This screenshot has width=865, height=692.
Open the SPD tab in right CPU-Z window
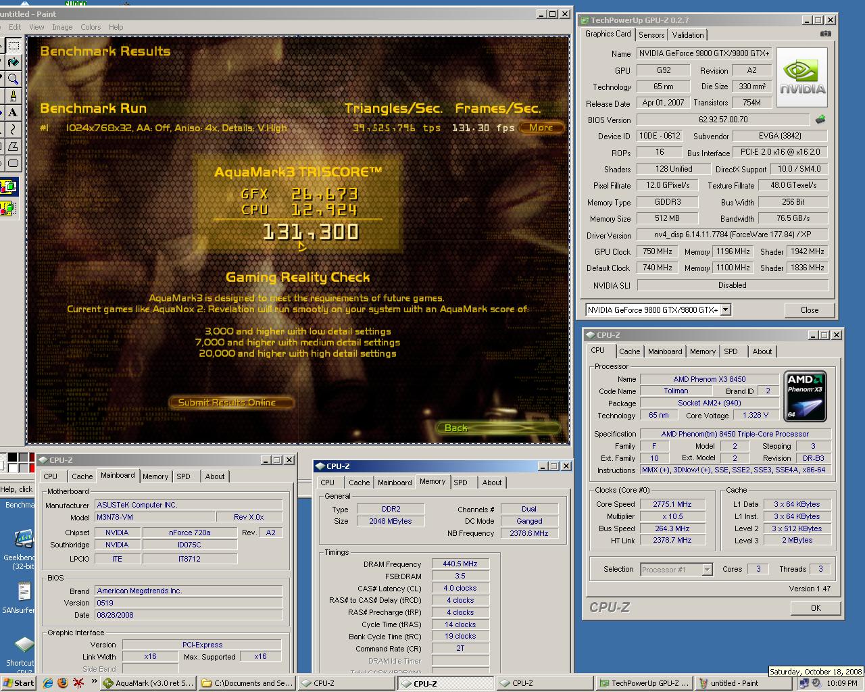click(x=731, y=351)
